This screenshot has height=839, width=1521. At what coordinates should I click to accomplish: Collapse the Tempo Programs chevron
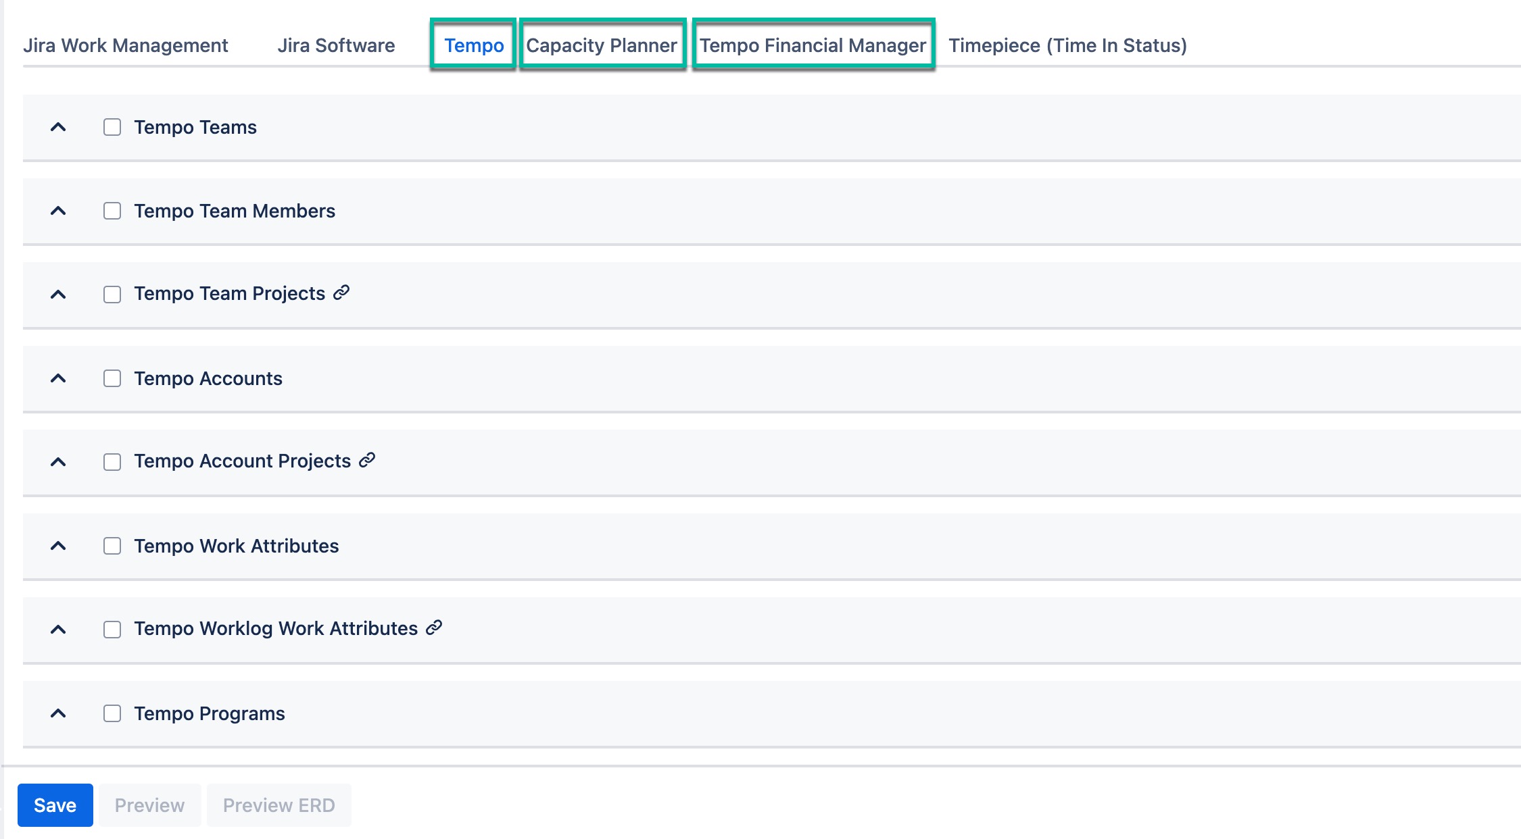58,713
